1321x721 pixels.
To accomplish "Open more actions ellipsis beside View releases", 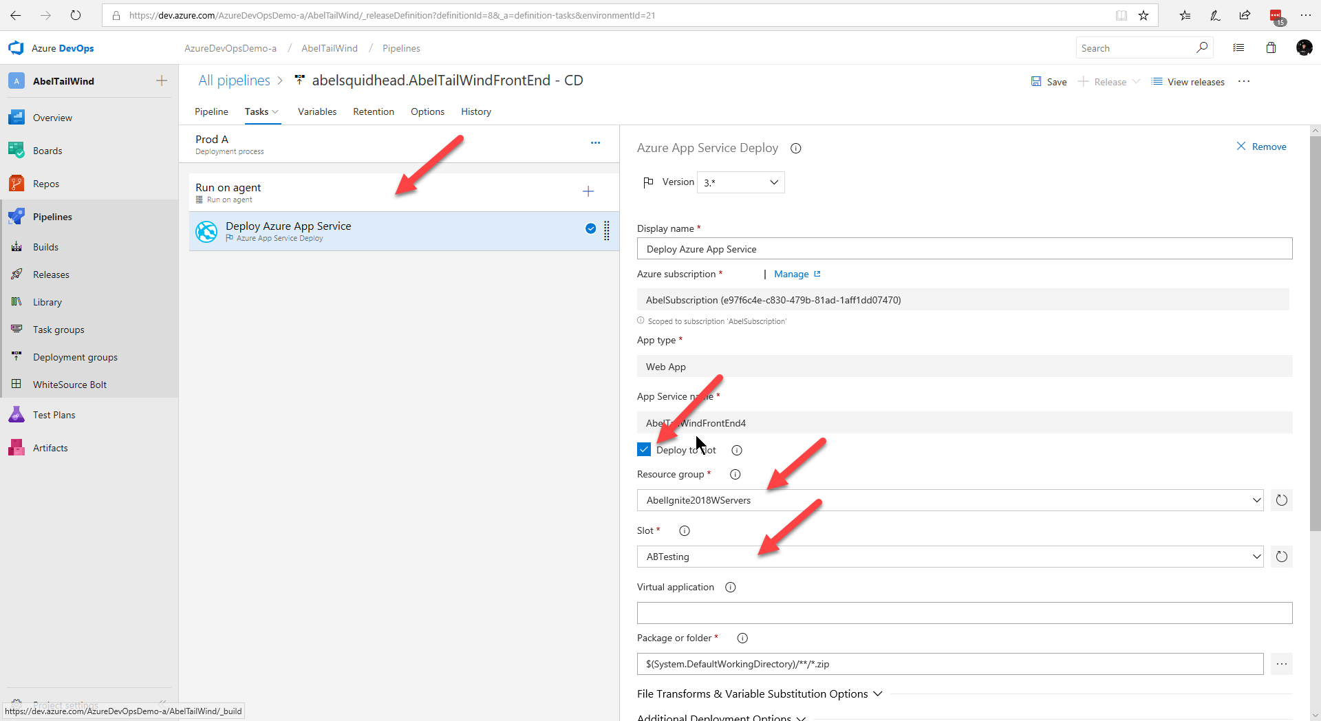I will [1244, 81].
